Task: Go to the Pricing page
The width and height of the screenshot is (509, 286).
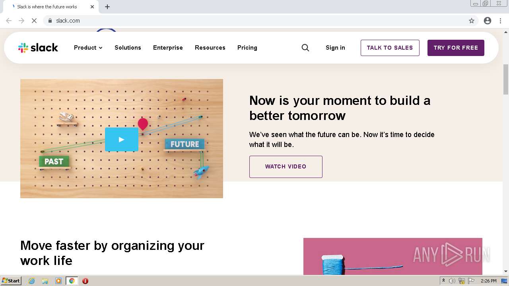Action: coord(247,48)
